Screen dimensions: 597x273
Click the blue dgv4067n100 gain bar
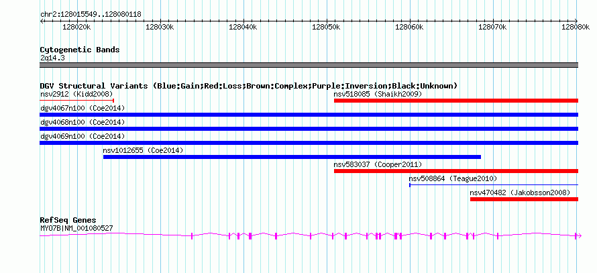(x=309, y=115)
